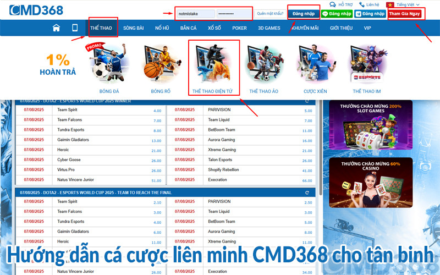This screenshot has width=440, height=275.
Task: Open the BẮN CÁ menu
Action: tap(188, 28)
